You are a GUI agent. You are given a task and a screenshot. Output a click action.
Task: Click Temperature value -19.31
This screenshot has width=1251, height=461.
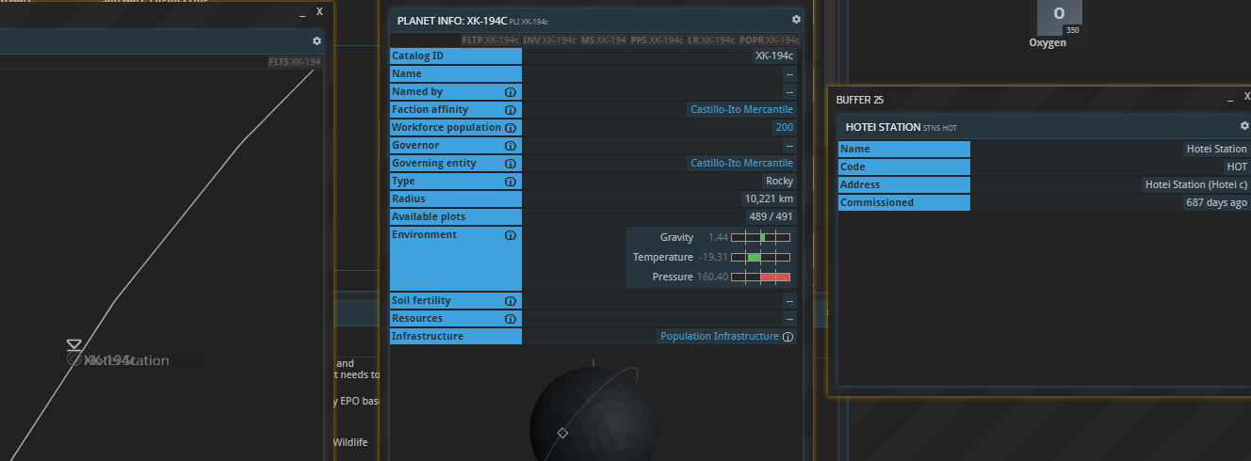[712, 257]
